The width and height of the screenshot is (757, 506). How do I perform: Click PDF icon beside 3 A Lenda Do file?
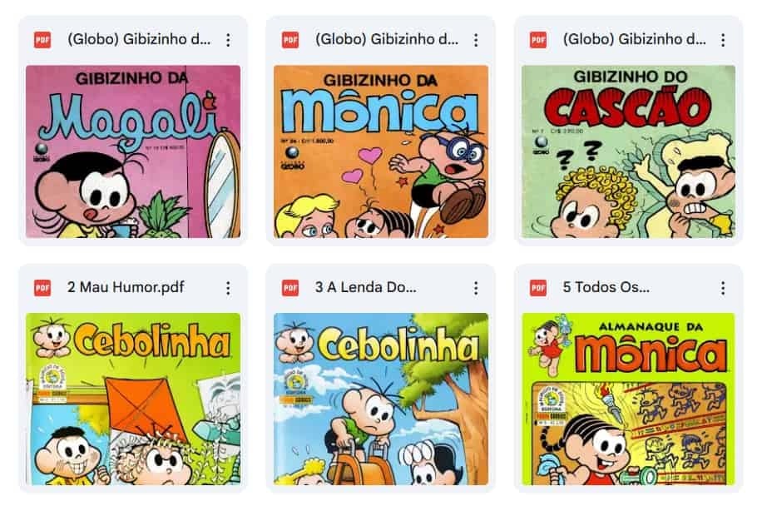290,288
